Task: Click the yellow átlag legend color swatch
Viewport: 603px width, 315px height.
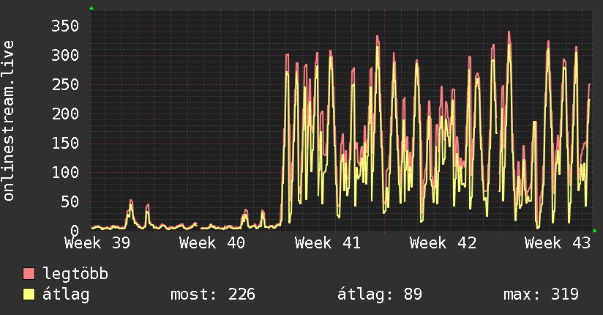Action: click(29, 294)
